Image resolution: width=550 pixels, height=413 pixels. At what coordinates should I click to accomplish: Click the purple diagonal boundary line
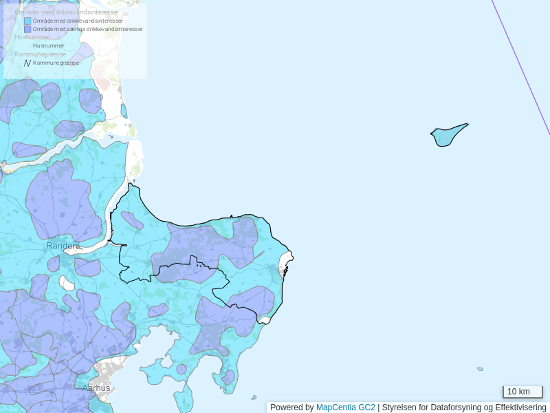pos(520,67)
